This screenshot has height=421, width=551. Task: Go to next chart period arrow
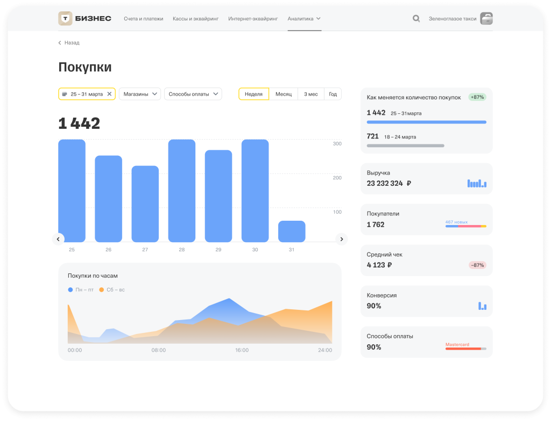(x=341, y=239)
